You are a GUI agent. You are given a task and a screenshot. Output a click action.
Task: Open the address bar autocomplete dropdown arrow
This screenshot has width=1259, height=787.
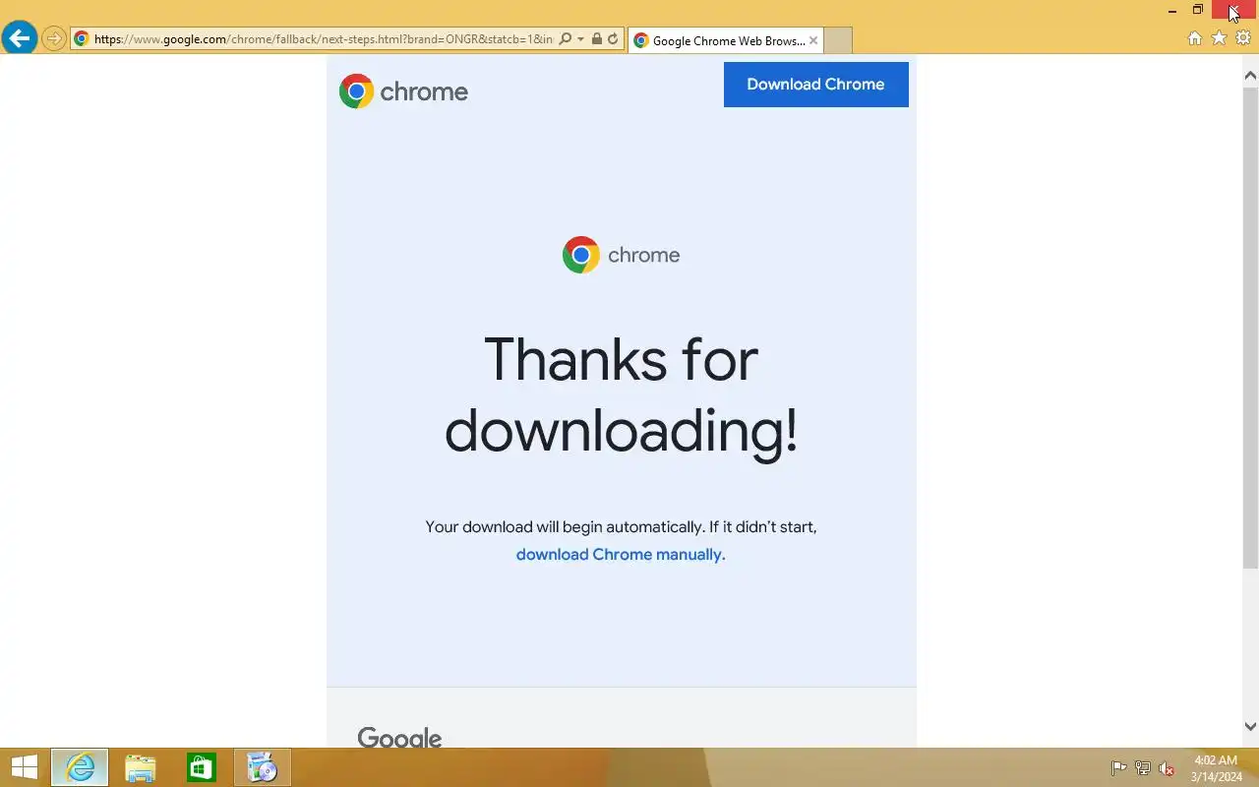(x=580, y=39)
